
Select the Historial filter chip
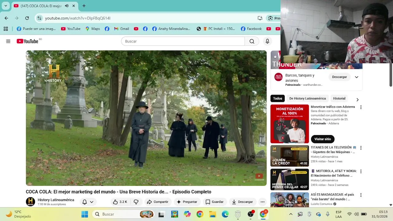point(339,99)
